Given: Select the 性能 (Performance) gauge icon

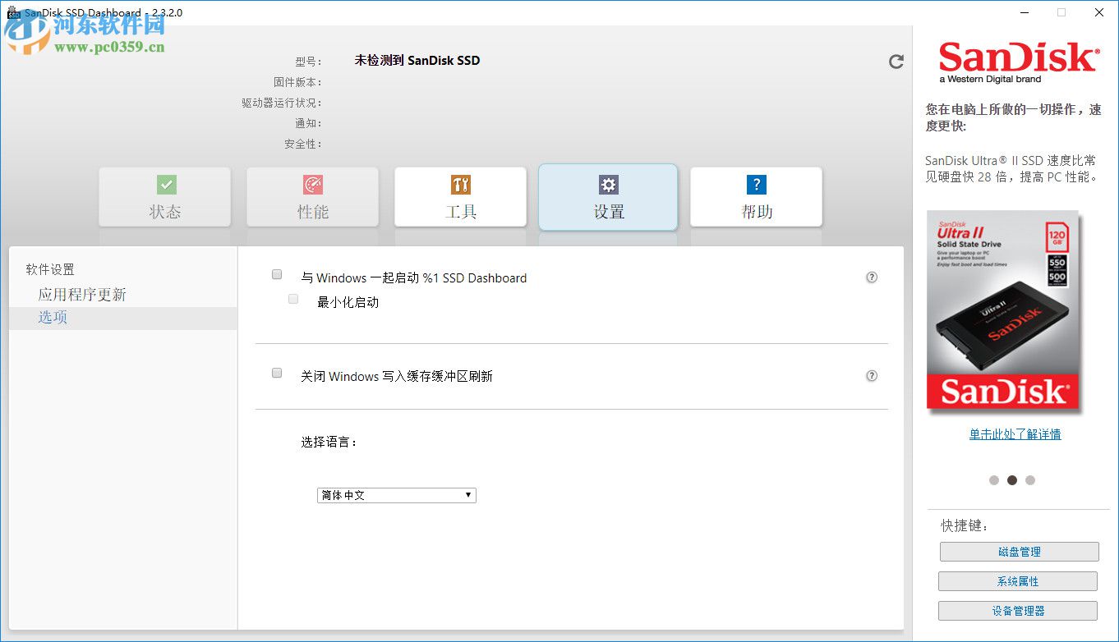Looking at the screenshot, I should (313, 184).
